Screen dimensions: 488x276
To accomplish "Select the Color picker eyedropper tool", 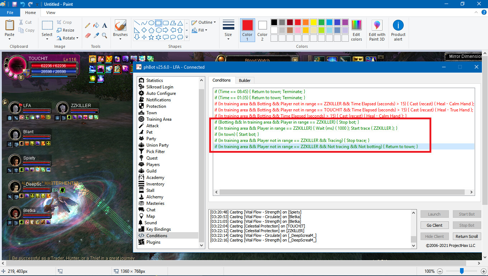I will [96, 35].
